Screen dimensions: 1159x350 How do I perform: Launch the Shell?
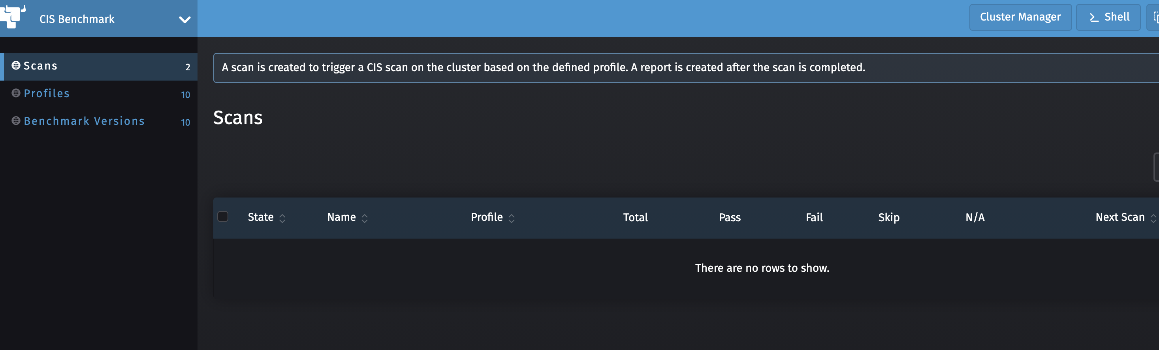click(x=1108, y=17)
